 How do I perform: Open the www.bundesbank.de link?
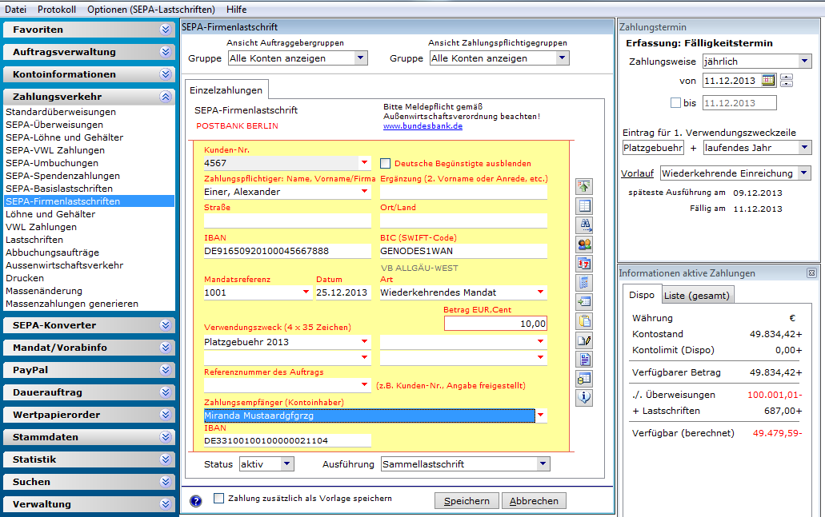tap(423, 126)
